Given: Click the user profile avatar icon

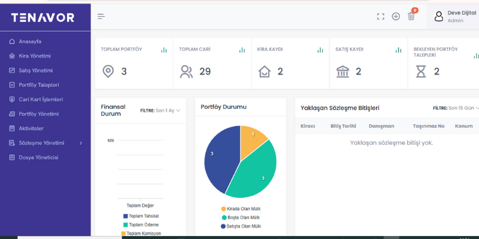Looking at the screenshot, I should (439, 17).
